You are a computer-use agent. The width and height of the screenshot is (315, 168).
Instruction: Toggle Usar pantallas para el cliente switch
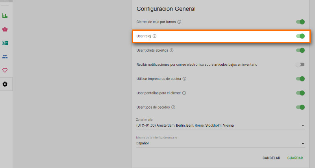coord(300,93)
